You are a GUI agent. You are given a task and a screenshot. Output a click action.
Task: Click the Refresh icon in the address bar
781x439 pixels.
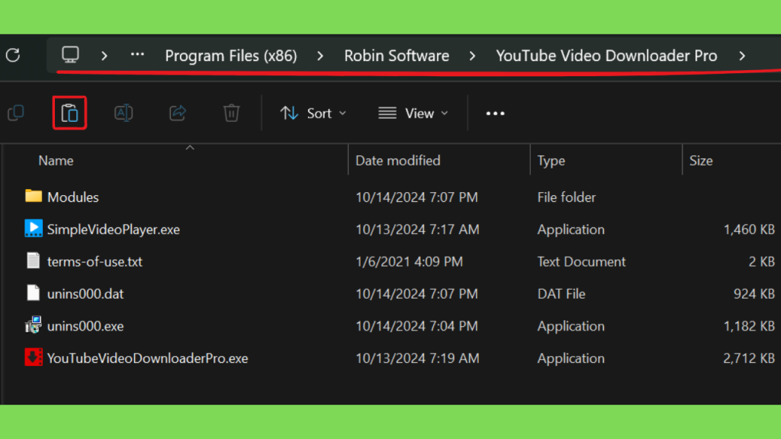13,55
